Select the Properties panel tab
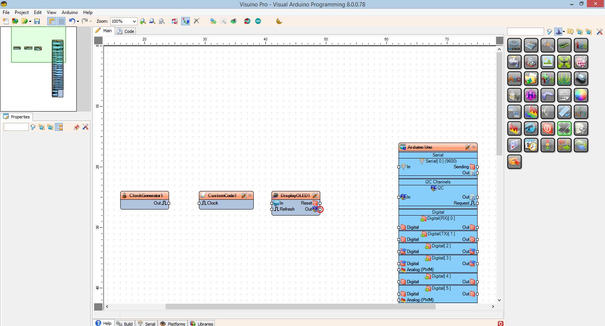This screenshot has height=326, width=605. pos(17,117)
